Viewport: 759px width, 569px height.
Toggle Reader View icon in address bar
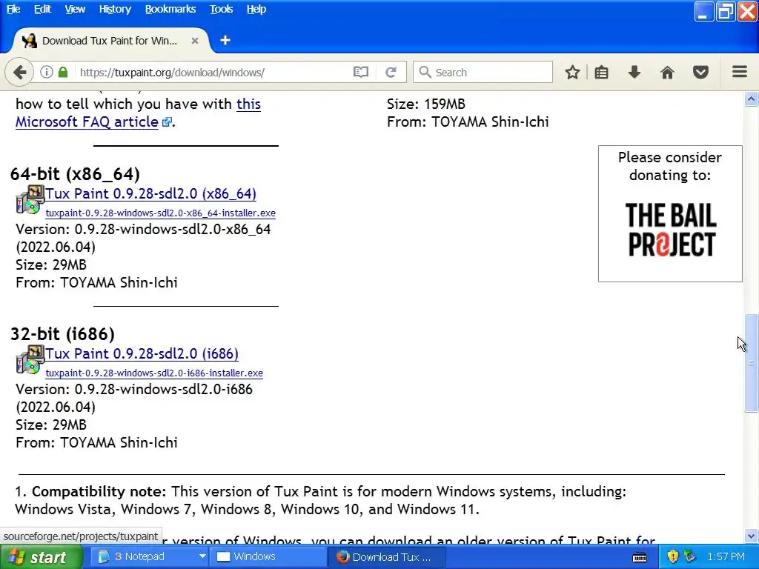[x=361, y=73]
